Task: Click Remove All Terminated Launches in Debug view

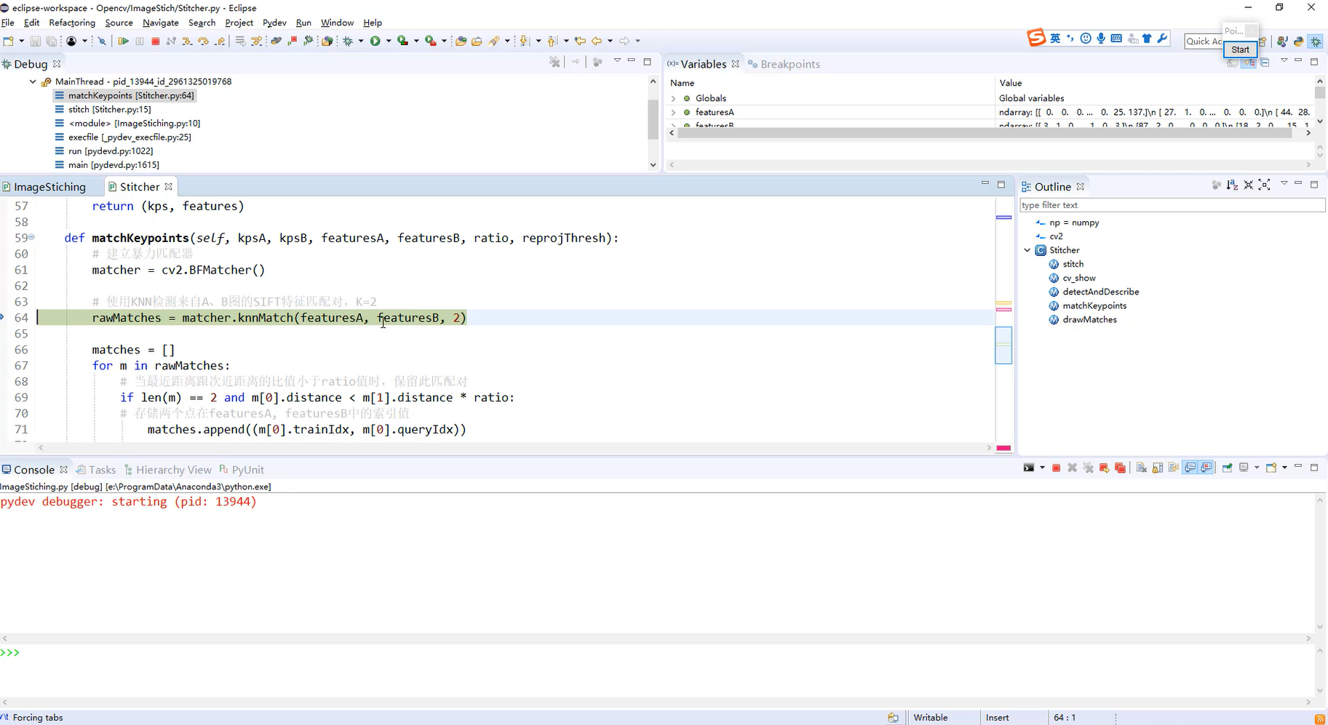Action: 555,62
